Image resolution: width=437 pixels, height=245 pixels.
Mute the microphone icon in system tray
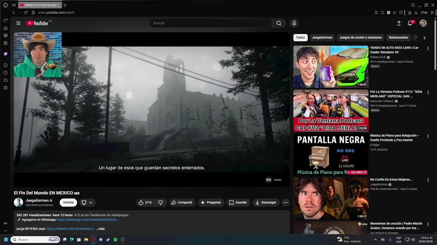tap(390, 240)
